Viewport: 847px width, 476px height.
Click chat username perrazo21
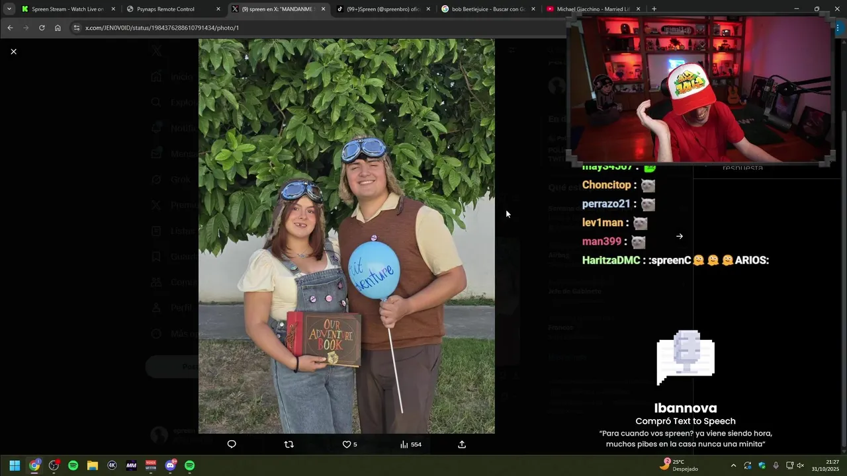[x=606, y=204]
